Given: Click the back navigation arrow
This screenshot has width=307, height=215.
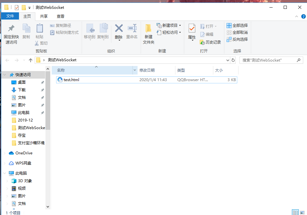Looking at the screenshot, I should (x=7, y=60).
